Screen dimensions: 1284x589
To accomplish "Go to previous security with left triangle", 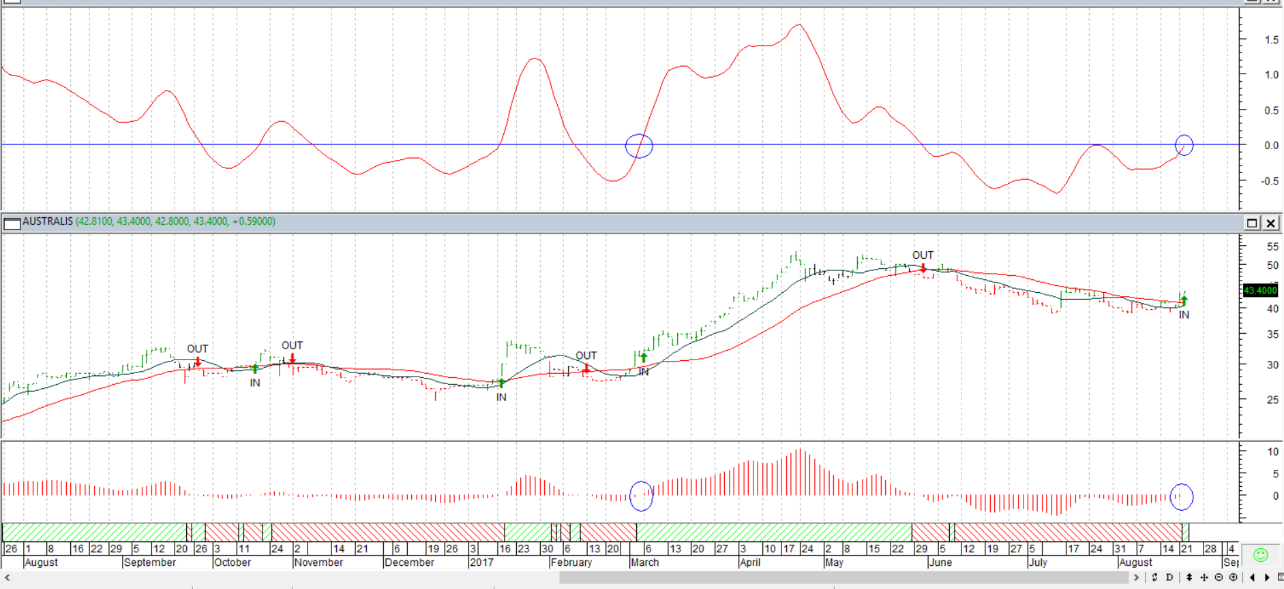I will click(1252, 577).
